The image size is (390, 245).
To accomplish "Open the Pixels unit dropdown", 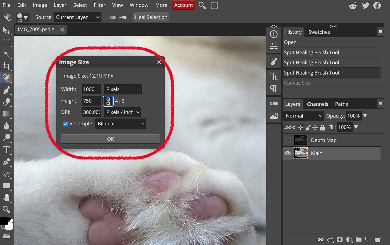I will (x=123, y=89).
